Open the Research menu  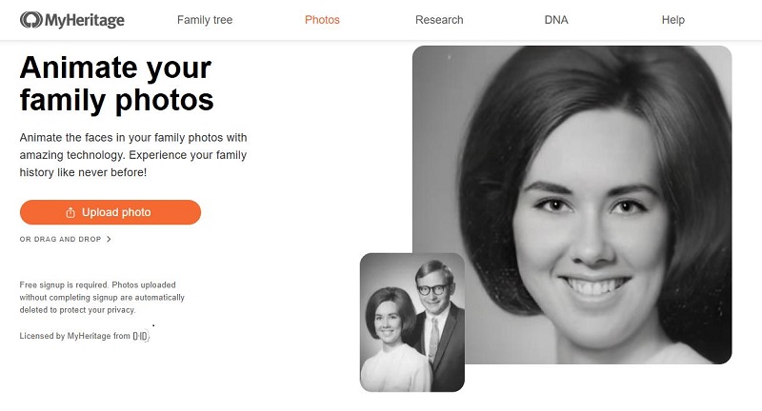[439, 20]
